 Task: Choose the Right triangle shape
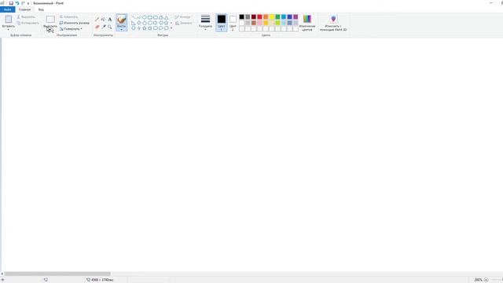coord(134,23)
